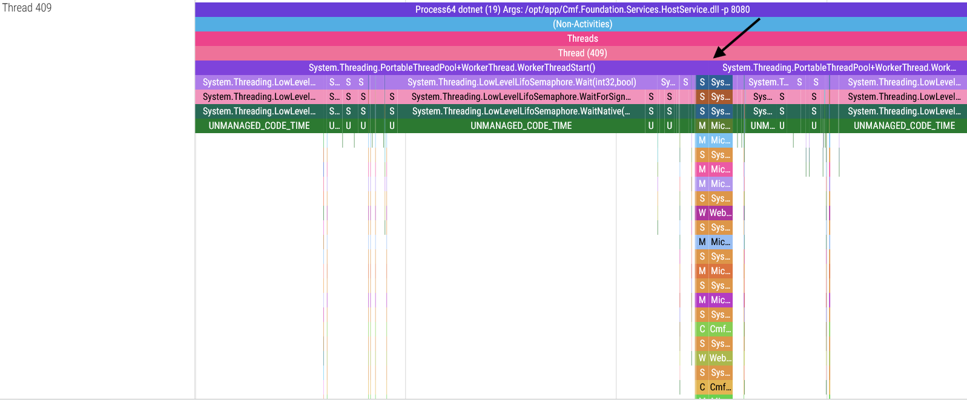Click the green Web… stack frame
This screenshot has width=967, height=400.
pyautogui.click(x=720, y=358)
